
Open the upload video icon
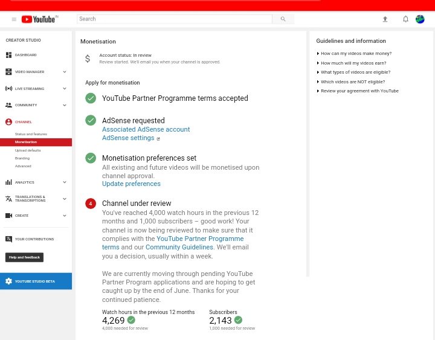tap(385, 19)
